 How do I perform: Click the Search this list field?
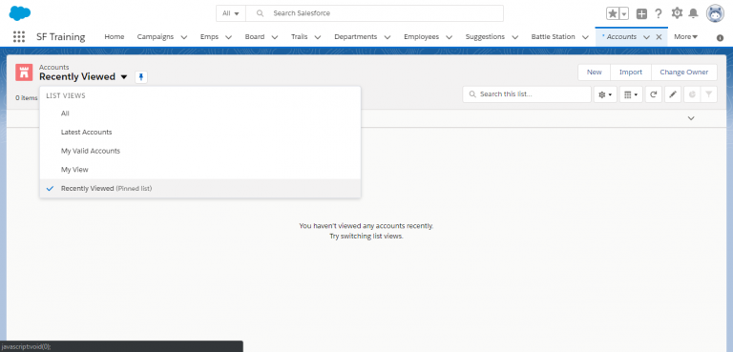(x=527, y=94)
